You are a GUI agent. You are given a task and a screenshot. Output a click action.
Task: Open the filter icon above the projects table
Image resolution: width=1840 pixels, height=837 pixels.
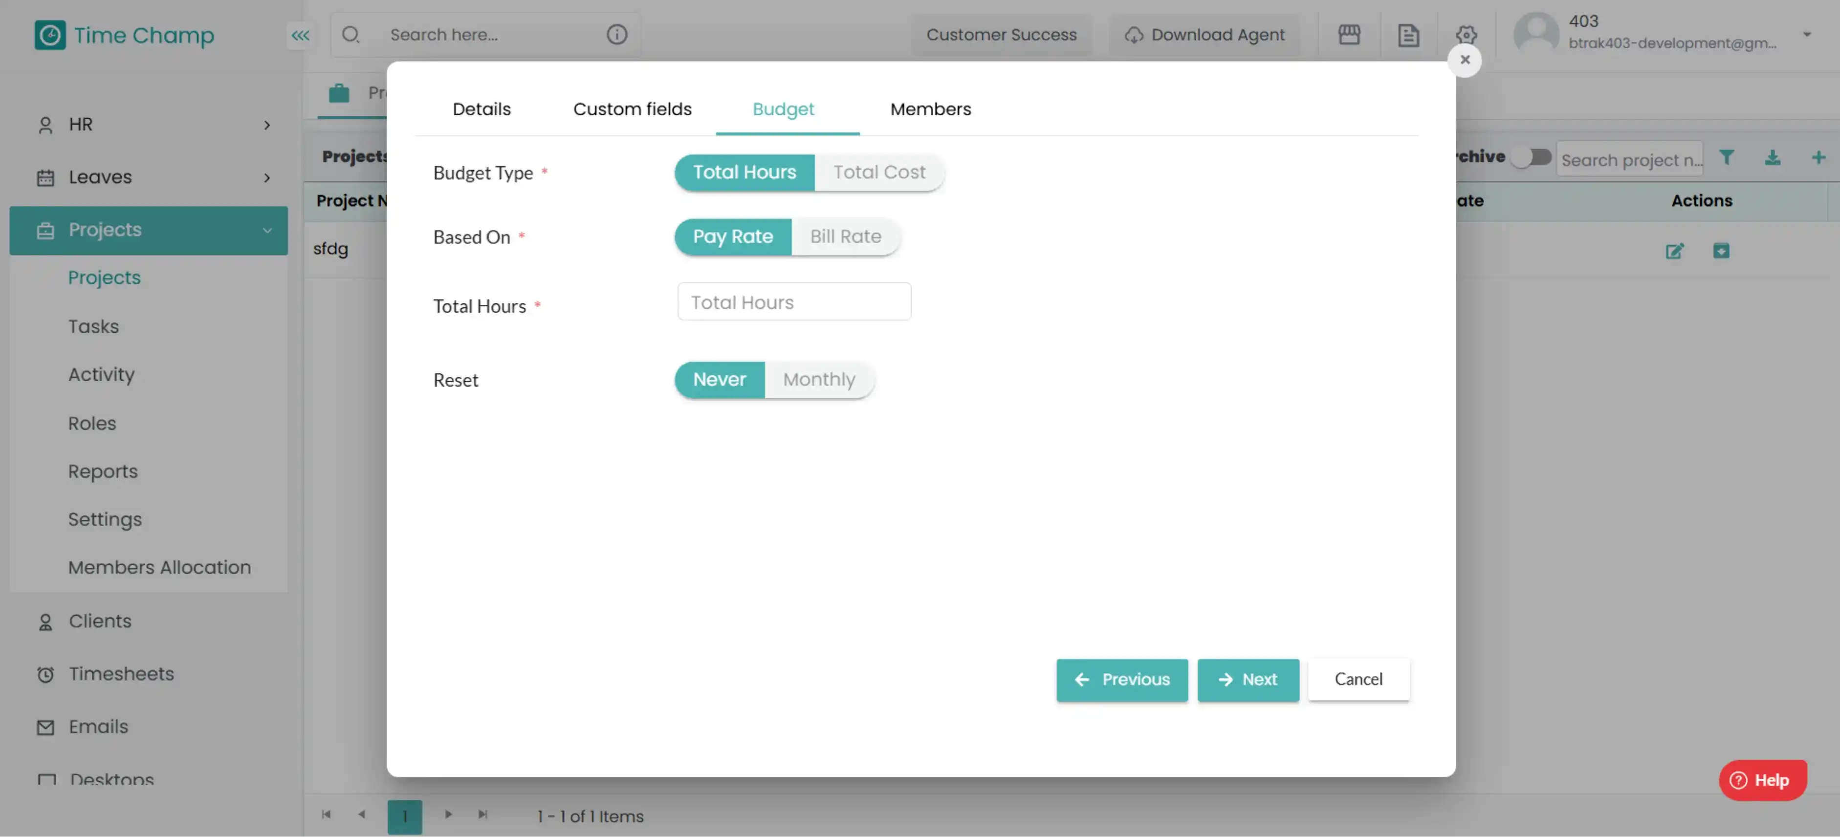(1727, 158)
